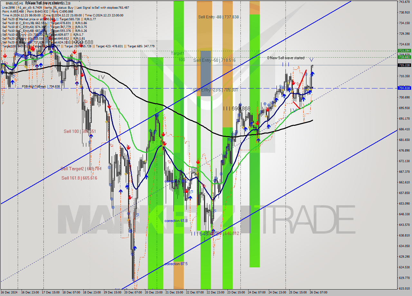Click the 681.650 price axis value
This screenshot has height=296, width=412.
coord(404,140)
